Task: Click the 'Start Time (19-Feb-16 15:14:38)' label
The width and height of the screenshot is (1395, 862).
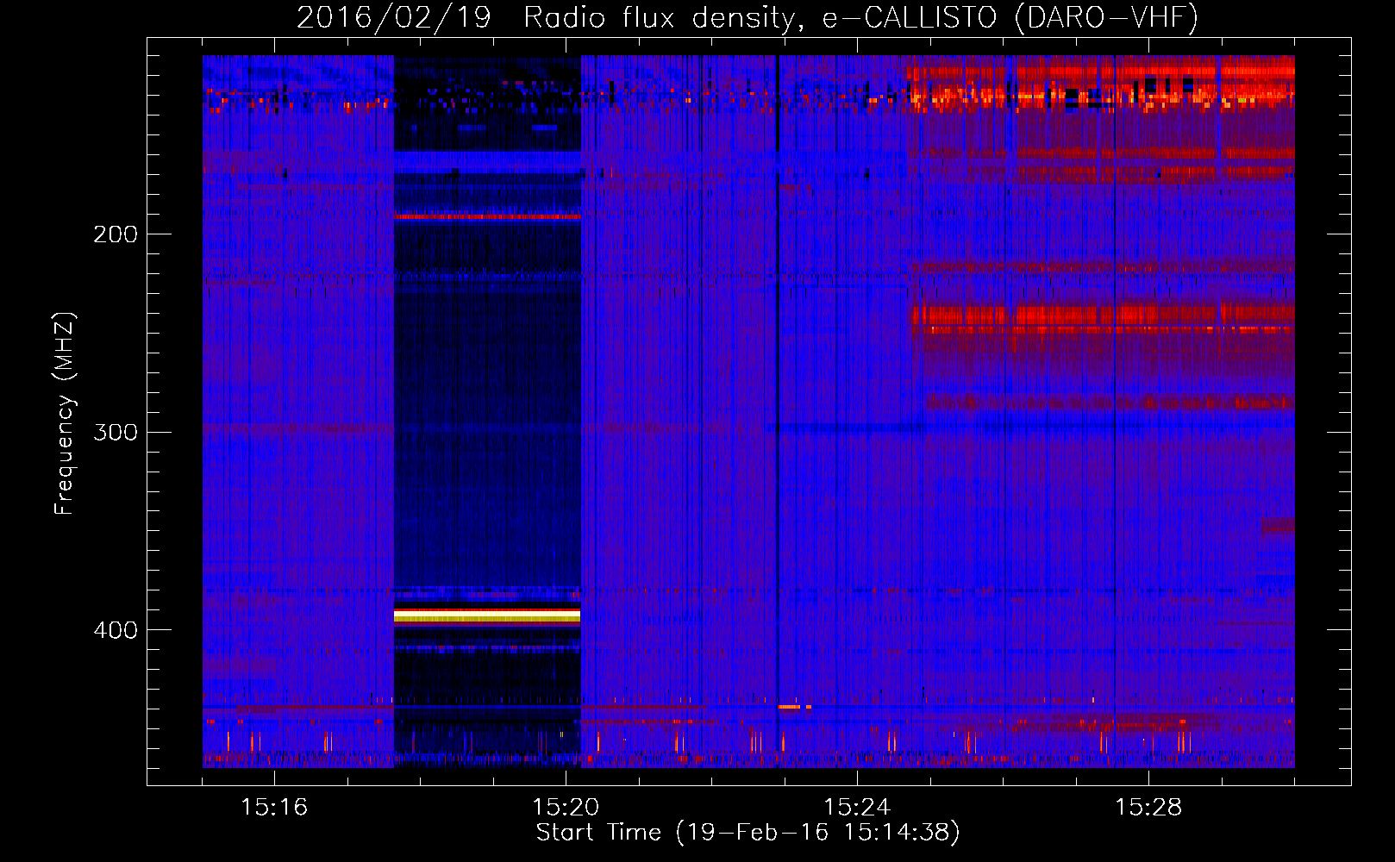Action: (x=748, y=833)
